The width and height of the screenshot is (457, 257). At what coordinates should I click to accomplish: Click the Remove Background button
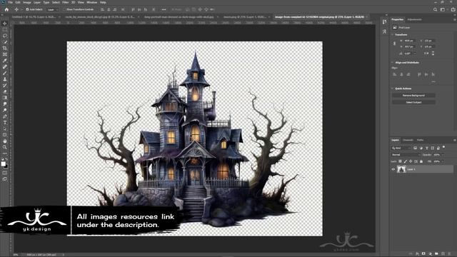[413, 96]
